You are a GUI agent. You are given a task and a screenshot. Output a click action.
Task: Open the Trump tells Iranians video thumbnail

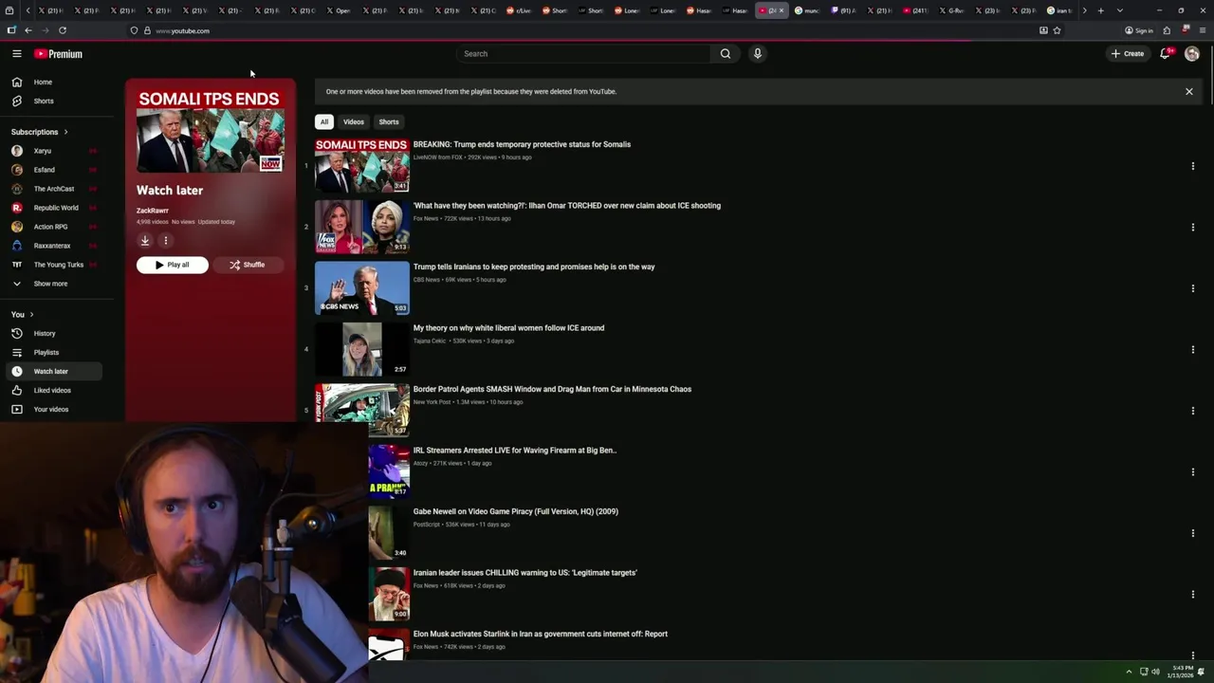coord(362,288)
